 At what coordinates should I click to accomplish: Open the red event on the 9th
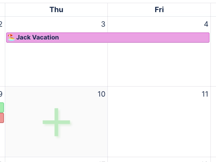(x=2, y=118)
